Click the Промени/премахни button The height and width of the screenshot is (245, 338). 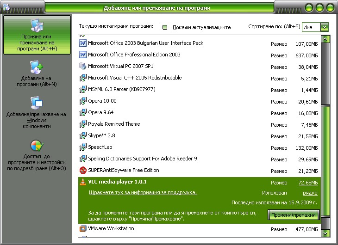294,215
